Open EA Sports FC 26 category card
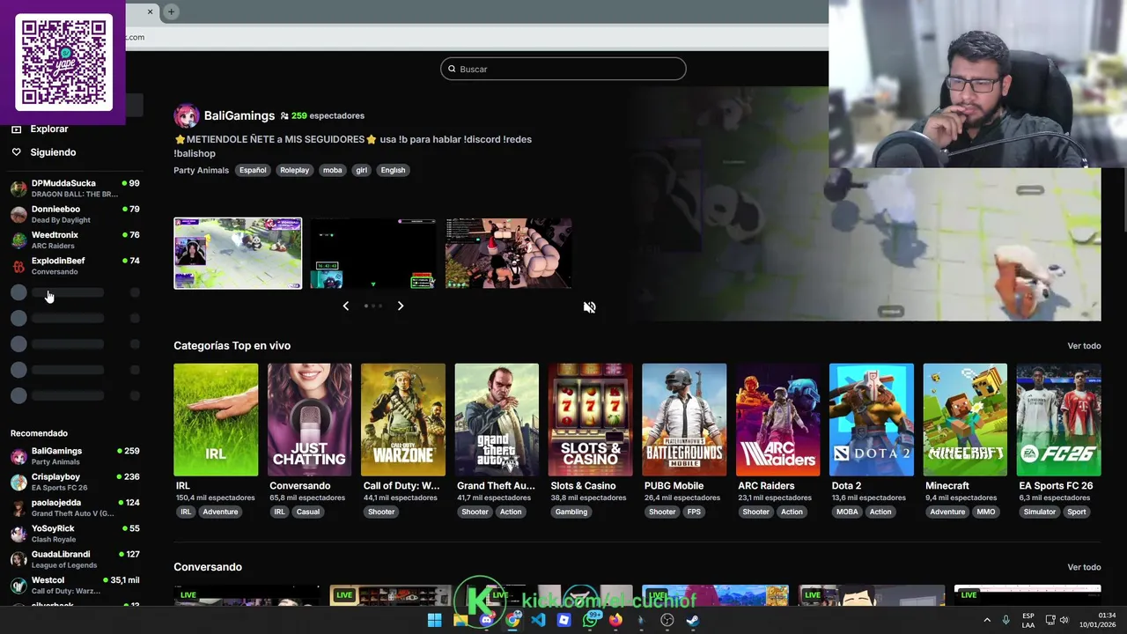The image size is (1127, 634). click(1059, 420)
